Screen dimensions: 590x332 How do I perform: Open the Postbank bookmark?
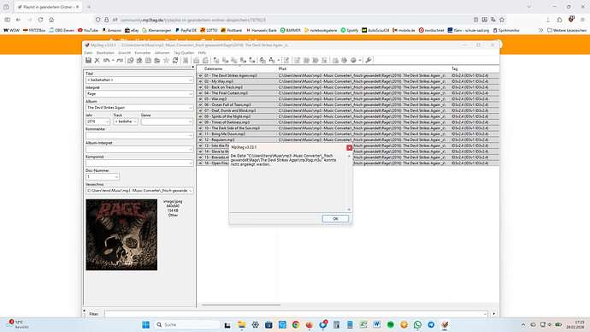pos(232,30)
